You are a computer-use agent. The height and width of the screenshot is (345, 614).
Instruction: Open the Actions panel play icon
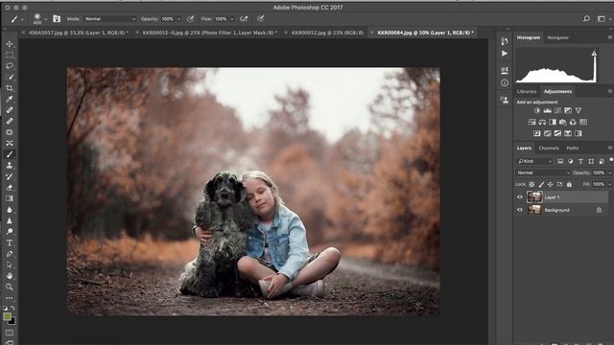[505, 54]
